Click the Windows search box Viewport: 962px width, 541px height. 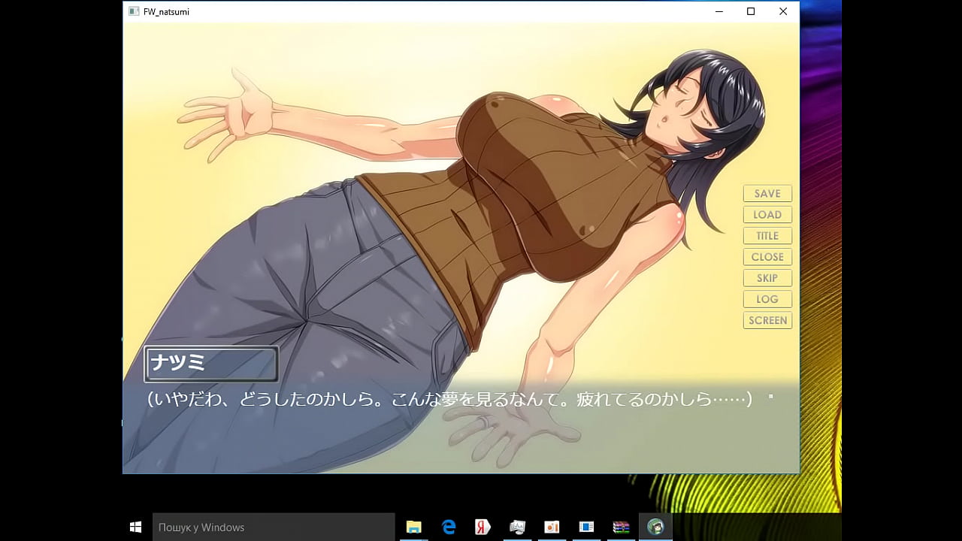point(274,527)
